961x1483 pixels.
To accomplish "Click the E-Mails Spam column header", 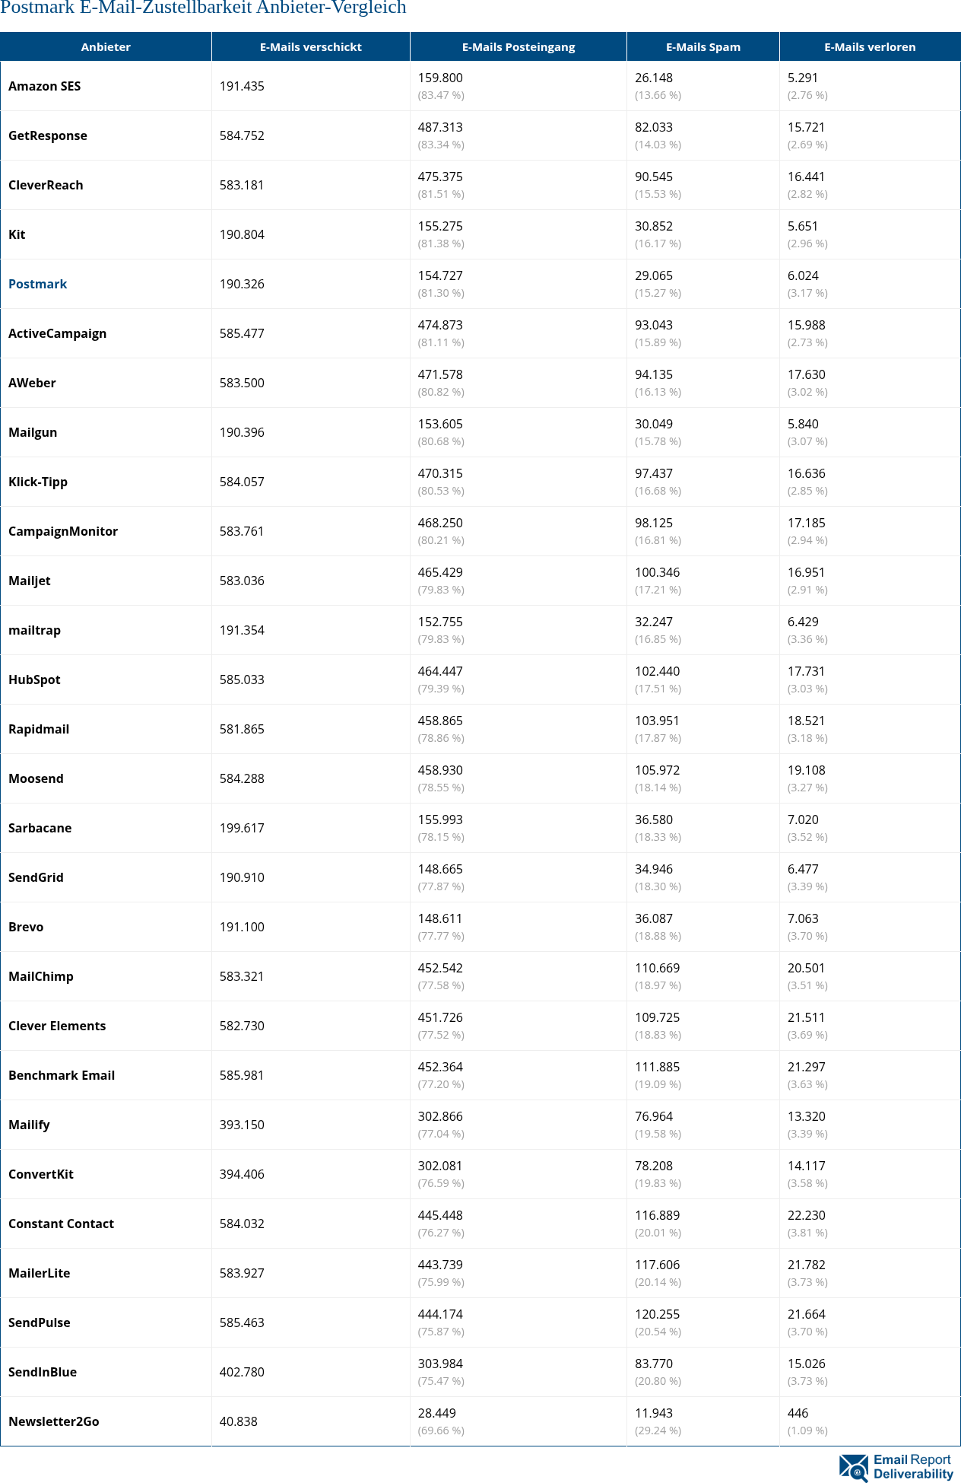I will click(703, 47).
